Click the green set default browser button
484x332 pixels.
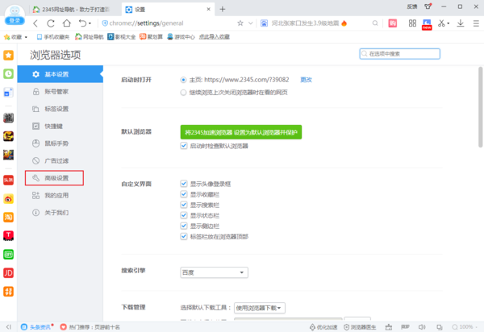[x=241, y=132]
